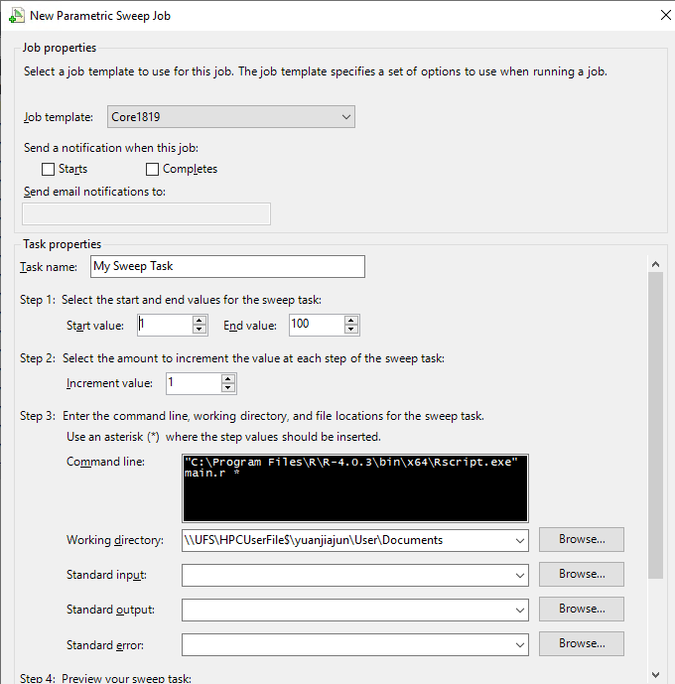
Task: Browse for the working directory
Action: (581, 540)
